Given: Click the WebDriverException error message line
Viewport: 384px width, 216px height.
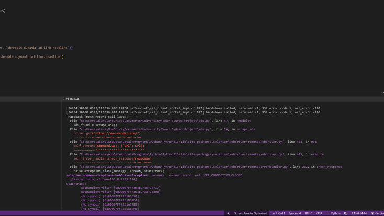Looking at the screenshot, I should [154, 175].
